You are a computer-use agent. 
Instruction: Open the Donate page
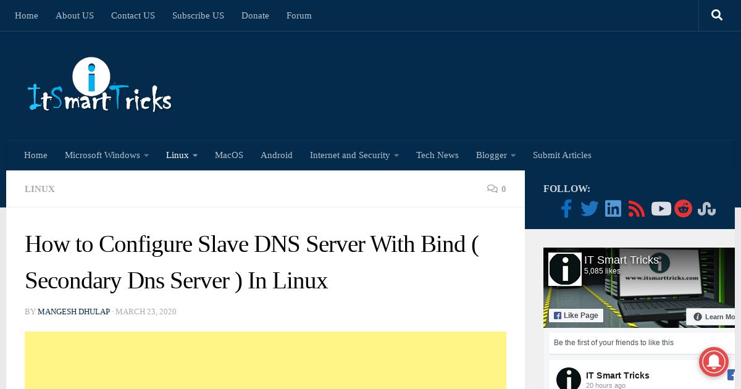[255, 15]
